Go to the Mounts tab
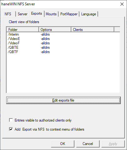Viewport: 127px width, 150px height. pos(51,14)
